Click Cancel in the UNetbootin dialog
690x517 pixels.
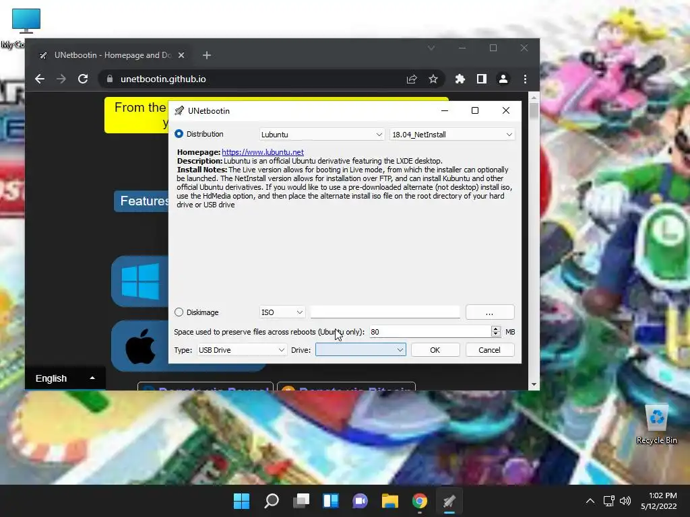click(489, 350)
